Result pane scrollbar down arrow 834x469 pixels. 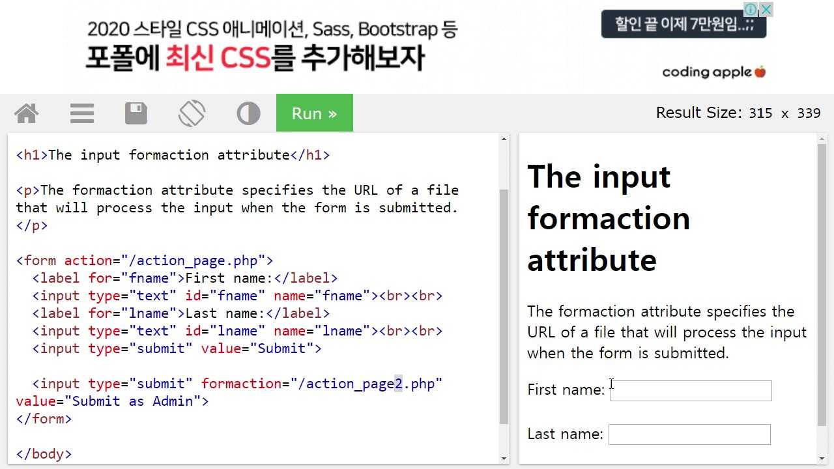(x=822, y=459)
